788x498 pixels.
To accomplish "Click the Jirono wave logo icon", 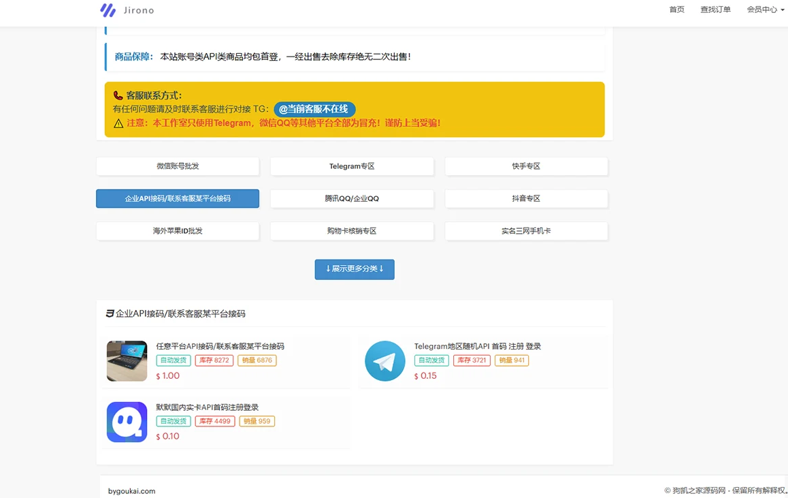I will click(107, 10).
